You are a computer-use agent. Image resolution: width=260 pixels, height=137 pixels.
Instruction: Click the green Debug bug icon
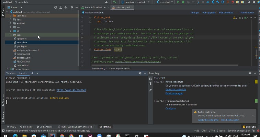tap(183, 2)
